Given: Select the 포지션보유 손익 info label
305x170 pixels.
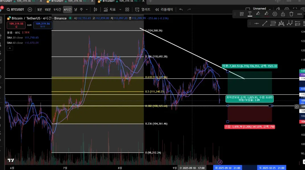Looking at the screenshot, I should [x=250, y=99].
